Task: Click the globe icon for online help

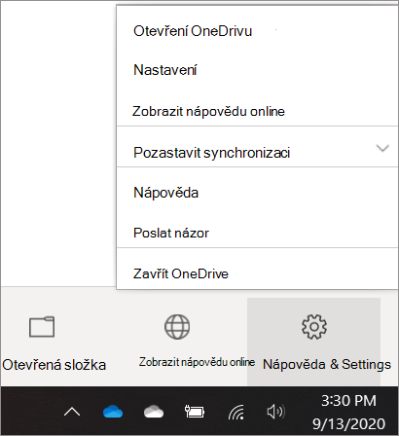Action: (x=177, y=327)
